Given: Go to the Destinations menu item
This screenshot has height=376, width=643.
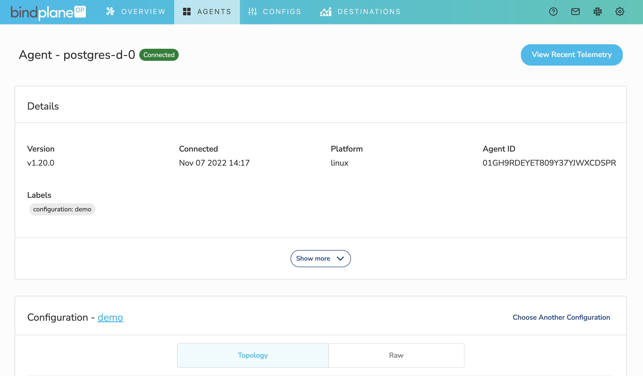Looking at the screenshot, I should (x=369, y=12).
